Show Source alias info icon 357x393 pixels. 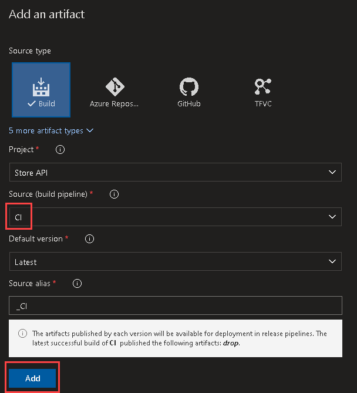[x=77, y=284]
